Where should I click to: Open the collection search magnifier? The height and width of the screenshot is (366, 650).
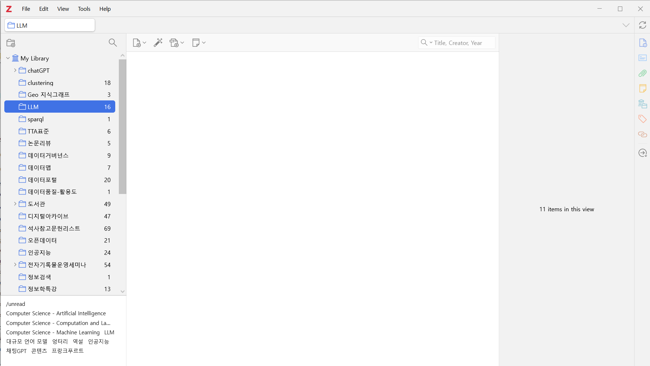click(113, 43)
